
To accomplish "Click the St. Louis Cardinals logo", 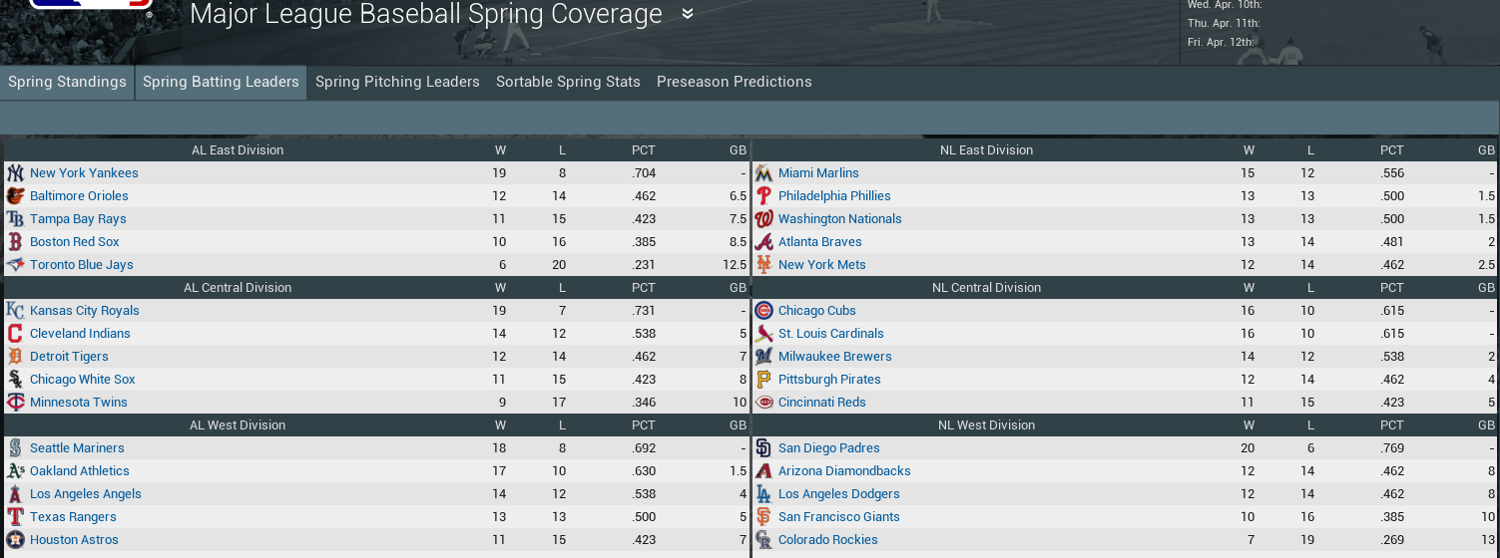I will tap(763, 334).
